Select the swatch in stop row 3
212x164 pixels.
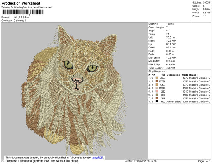click(x=157, y=84)
